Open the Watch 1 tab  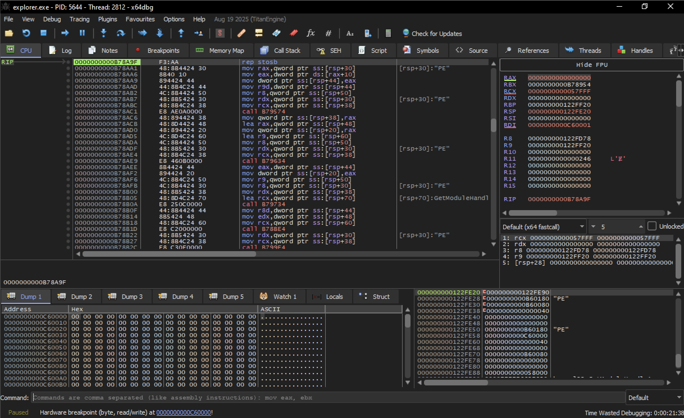pos(279,297)
